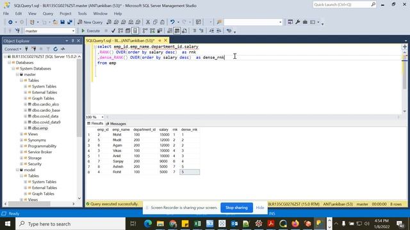Toggle Results to Grid mode

coord(177,31)
